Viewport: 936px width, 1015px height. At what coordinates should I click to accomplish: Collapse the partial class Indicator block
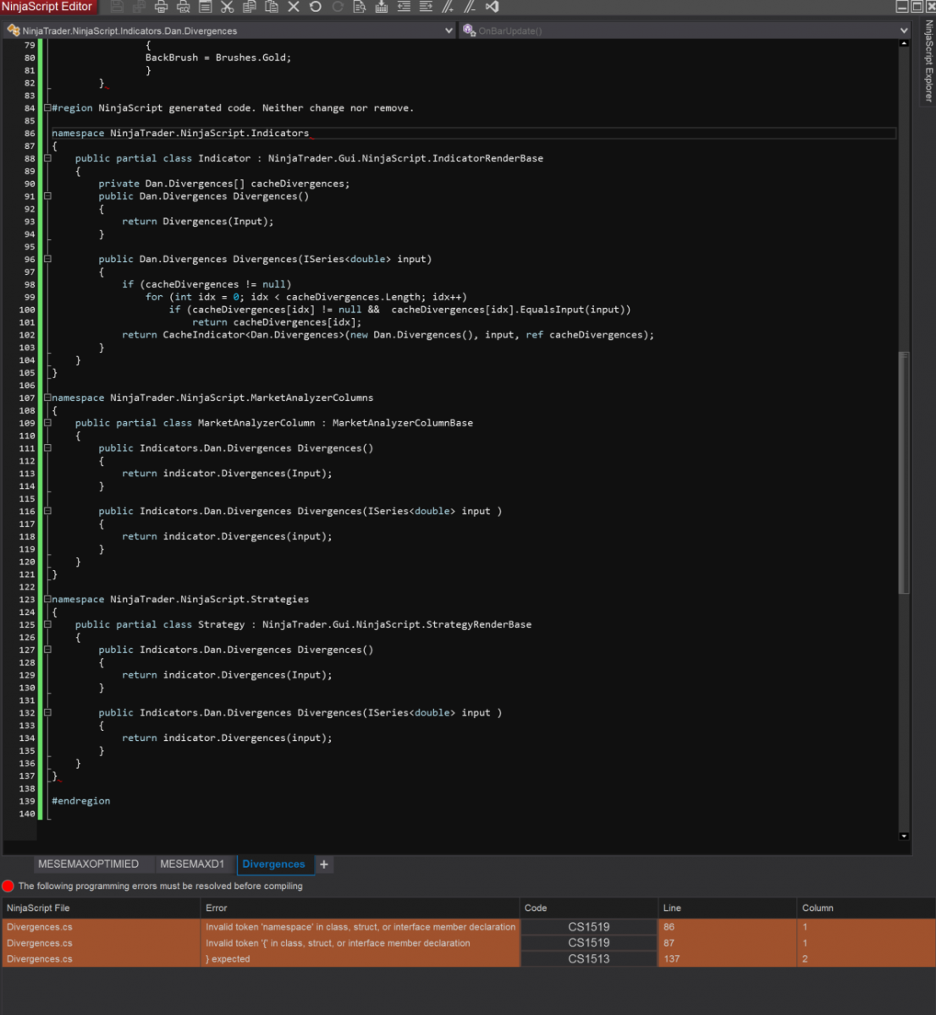(x=47, y=158)
